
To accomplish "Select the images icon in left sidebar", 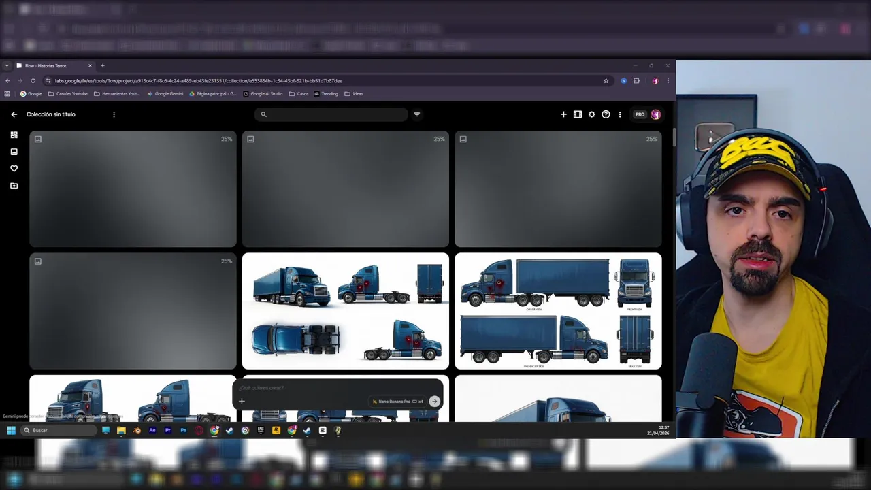I will 14,152.
